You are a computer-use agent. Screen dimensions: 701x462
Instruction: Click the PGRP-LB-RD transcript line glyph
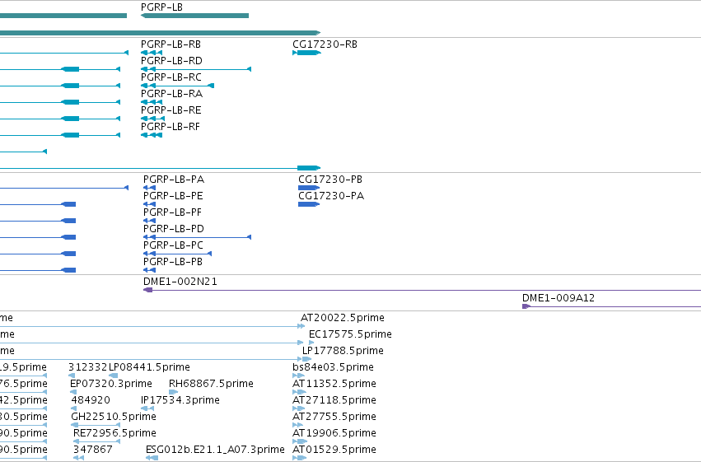[196, 69]
